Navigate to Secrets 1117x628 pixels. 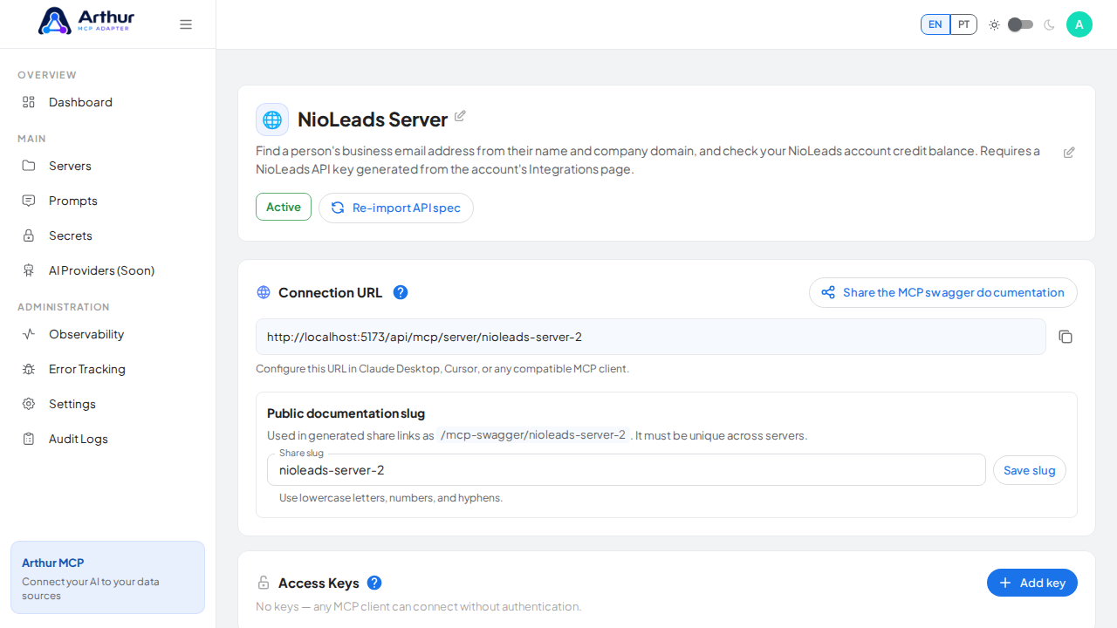[x=108, y=235]
